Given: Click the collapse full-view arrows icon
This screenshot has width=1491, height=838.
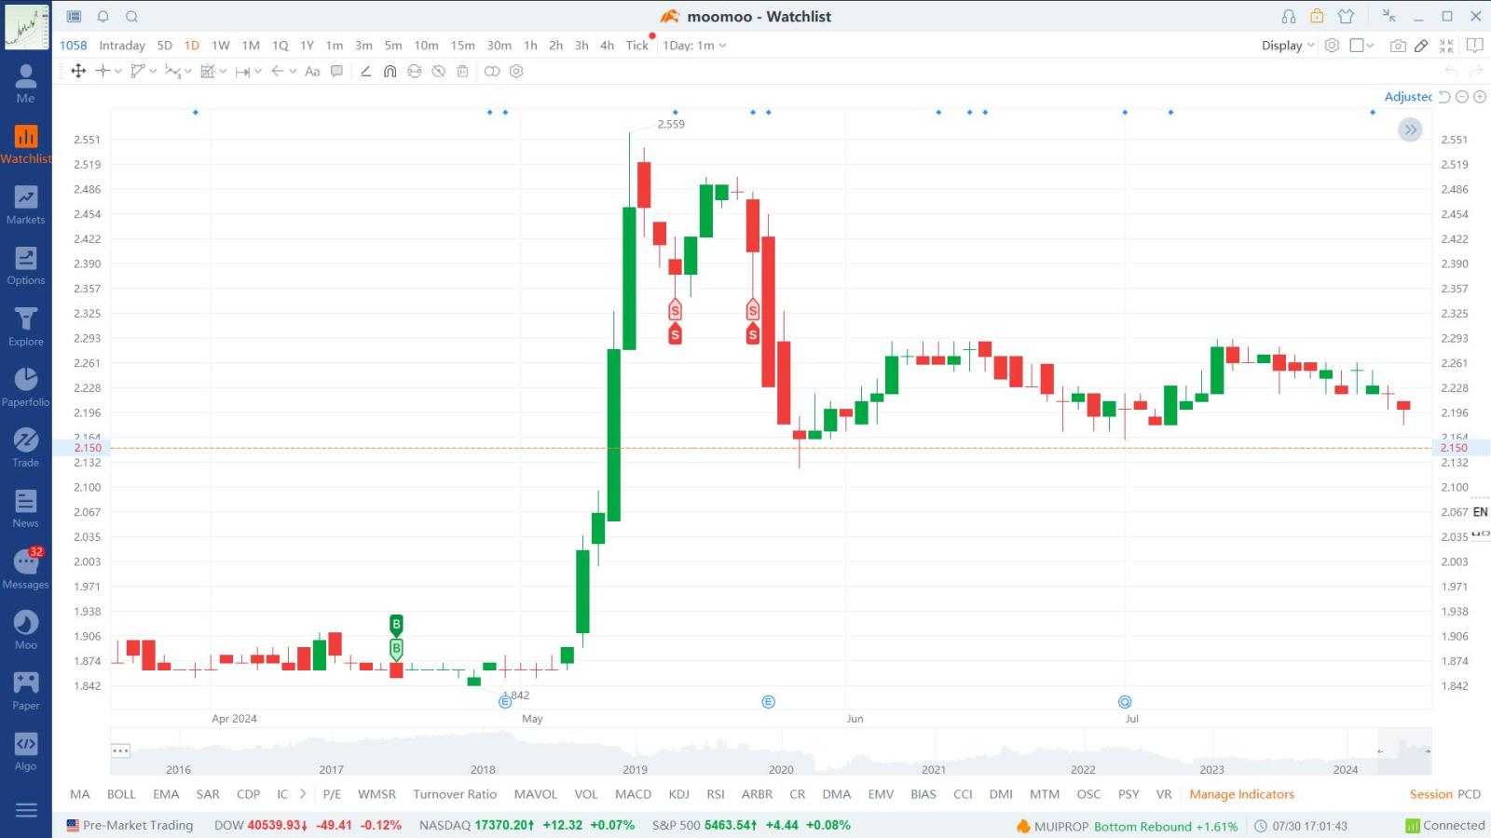Looking at the screenshot, I should click(1446, 45).
